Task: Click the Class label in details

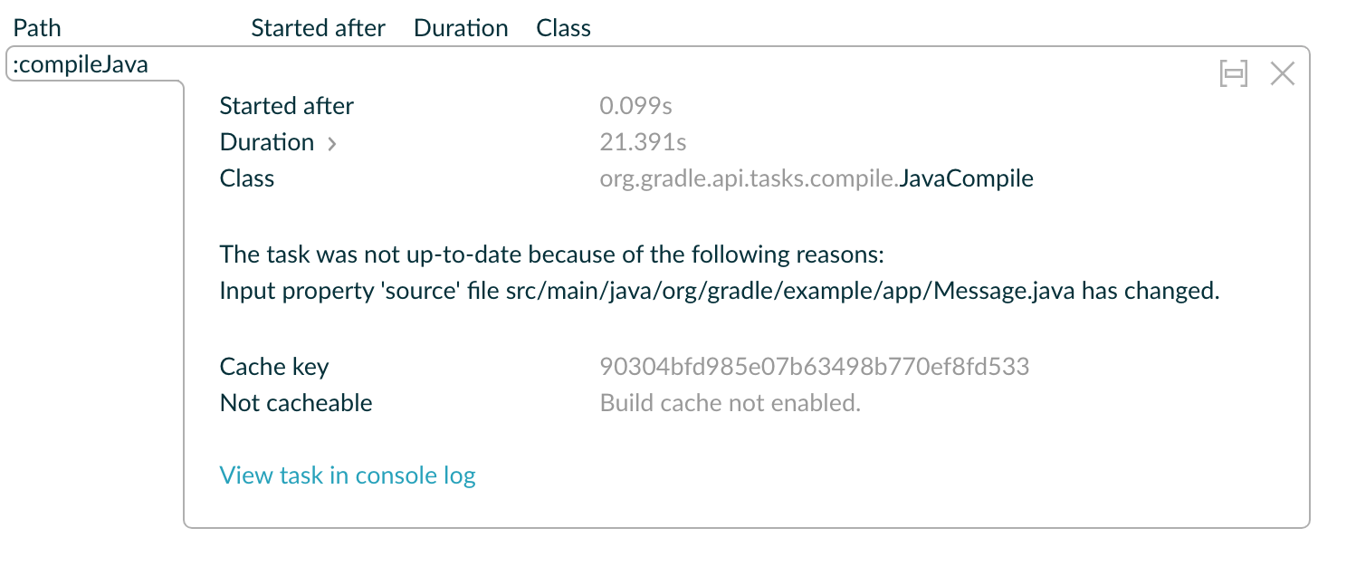Action: pos(246,178)
